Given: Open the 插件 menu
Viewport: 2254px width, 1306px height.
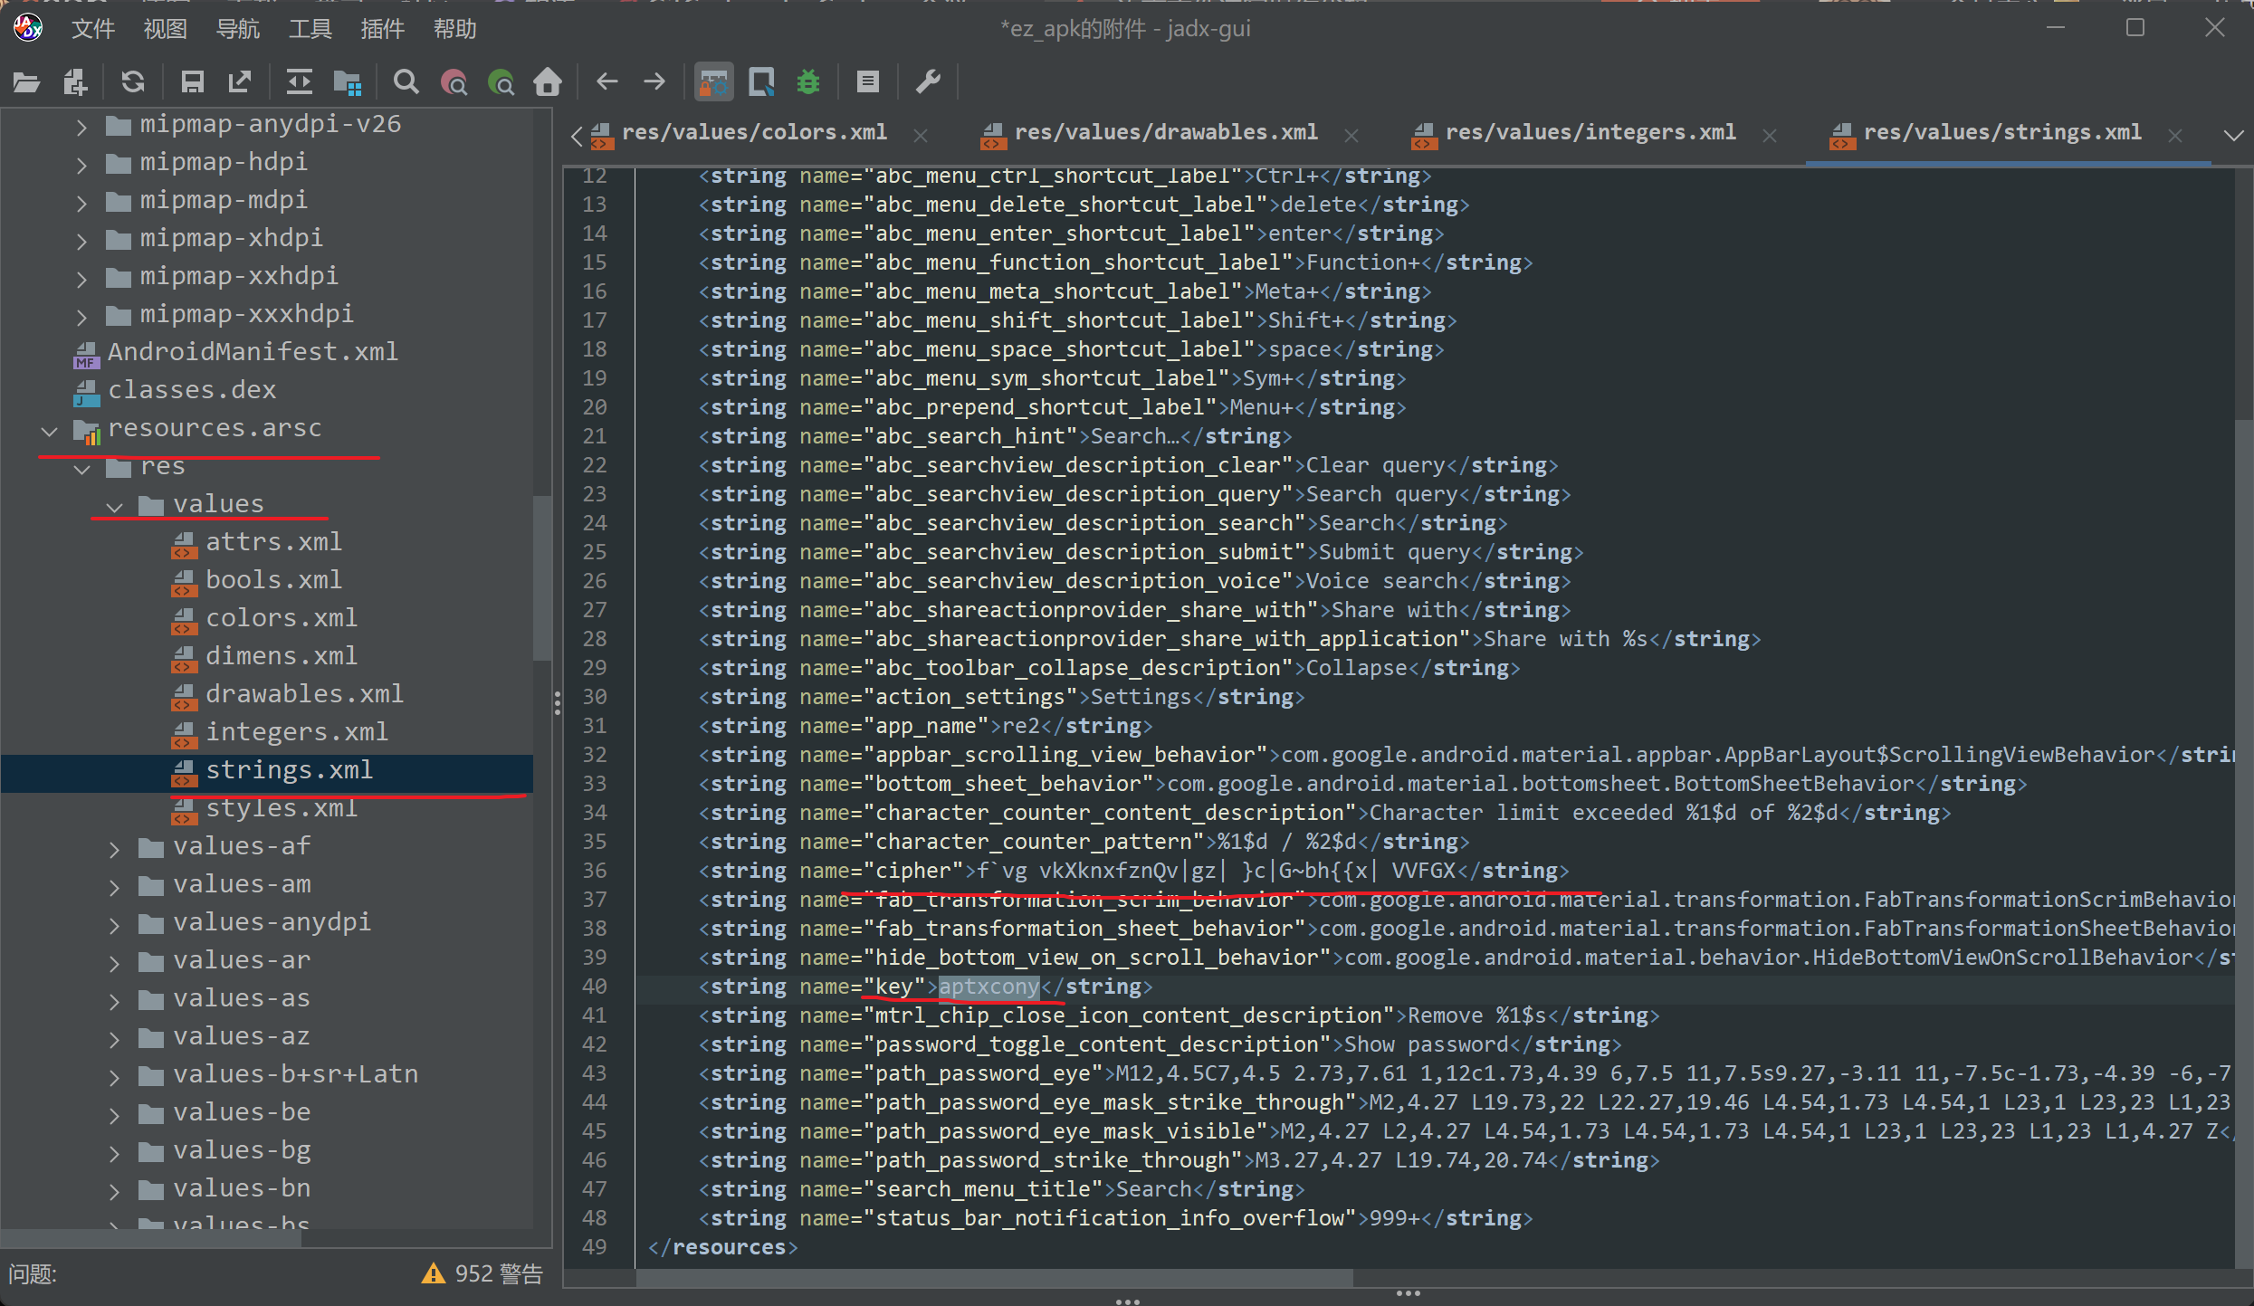Looking at the screenshot, I should click(383, 29).
